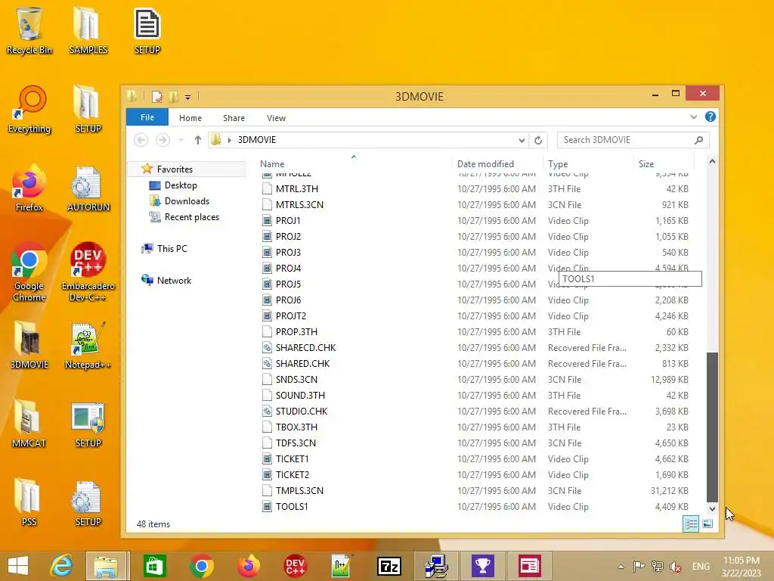
Task: Select the MMCAT folder on the desktop
Action: 29,424
